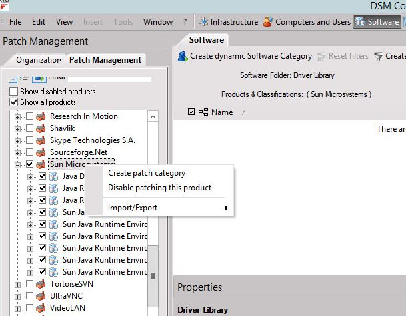The height and width of the screenshot is (316, 406).
Task: Uncheck Show all products checkbox
Action: tap(14, 102)
